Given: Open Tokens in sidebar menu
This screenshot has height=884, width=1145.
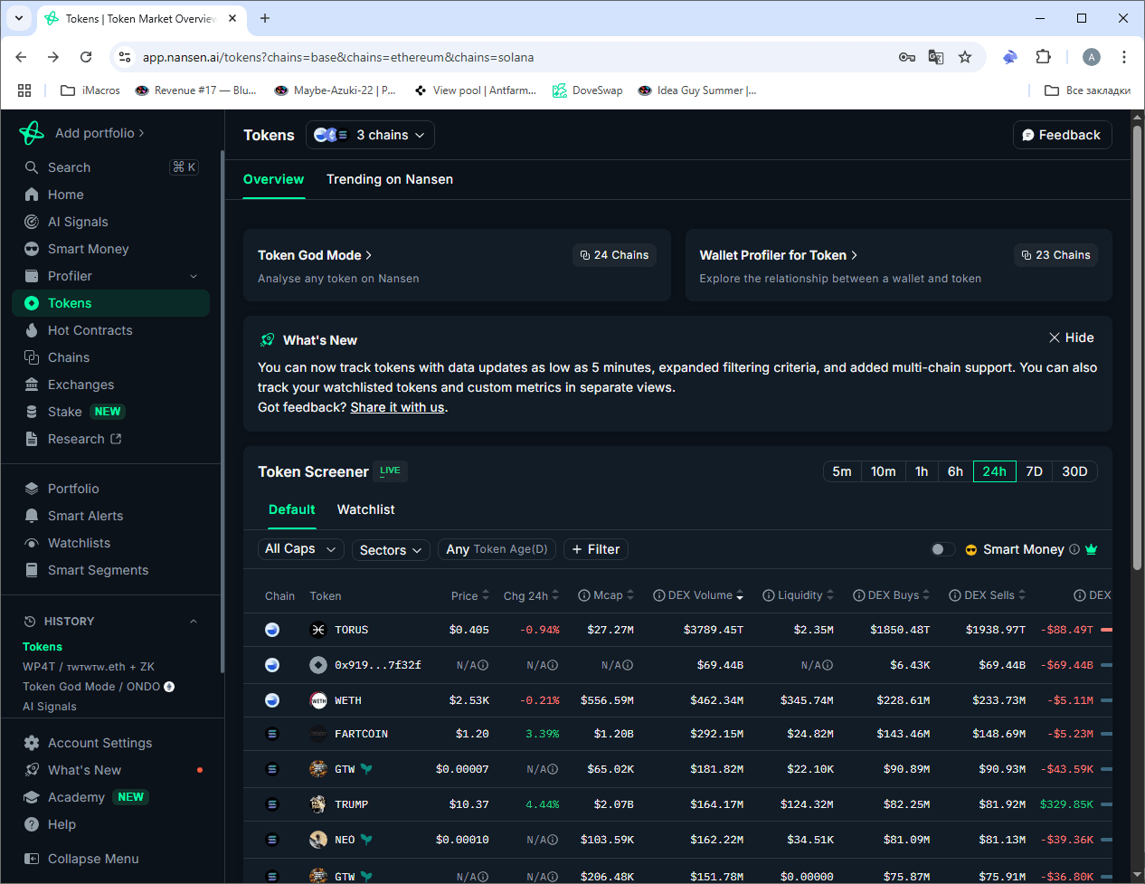Looking at the screenshot, I should tap(112, 303).
